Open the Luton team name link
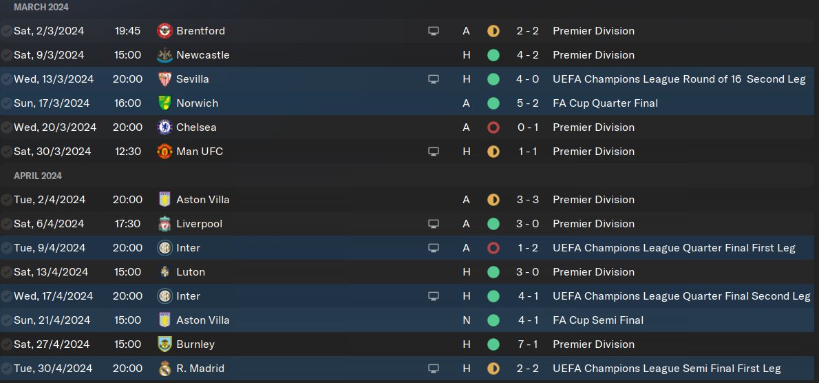 [191, 272]
